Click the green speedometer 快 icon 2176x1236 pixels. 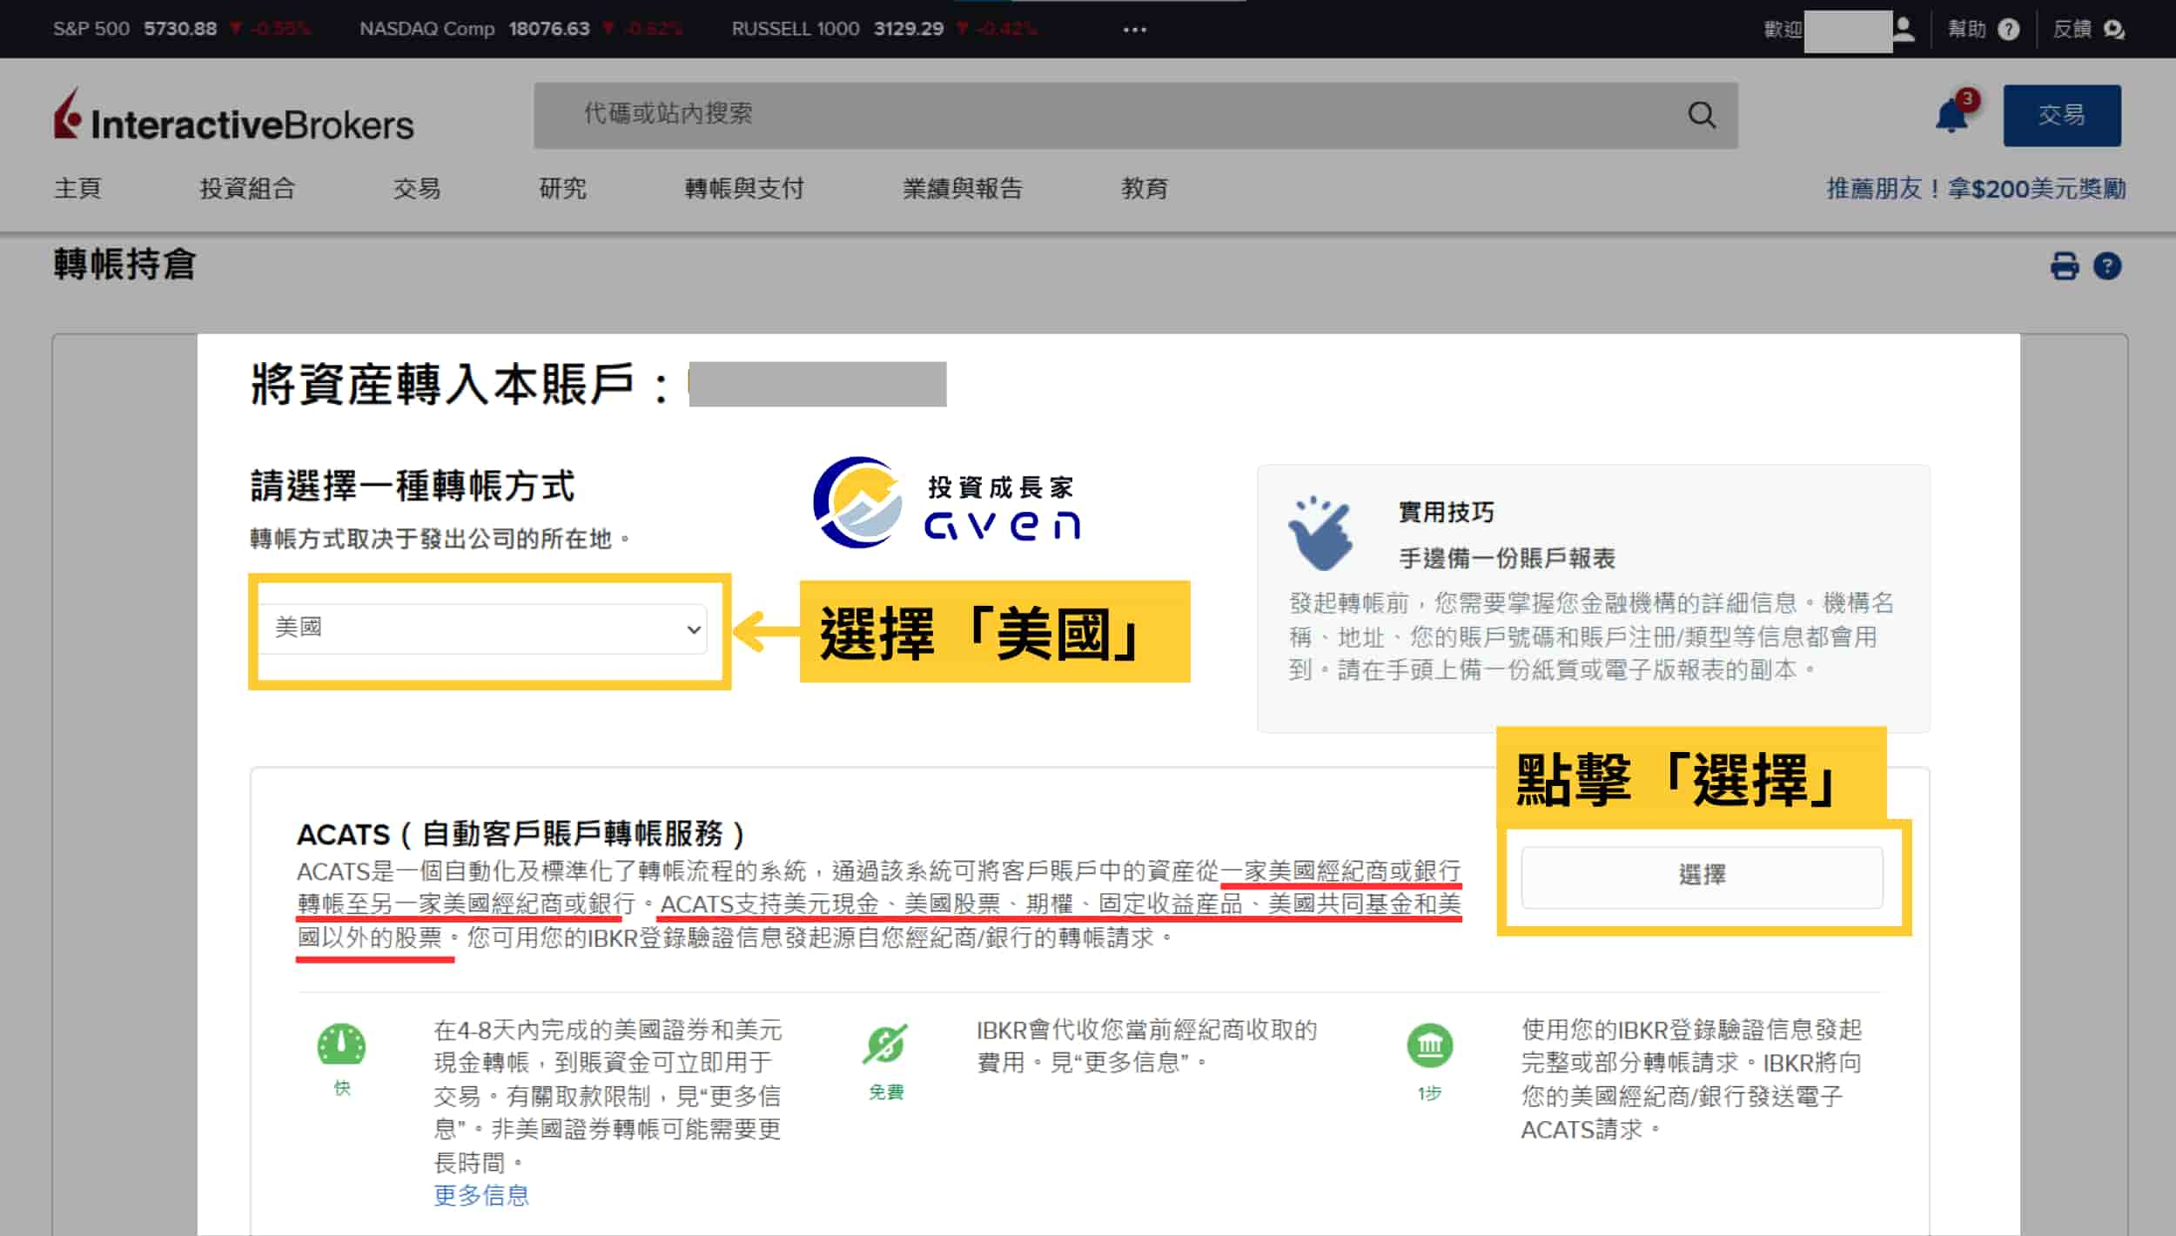[341, 1045]
